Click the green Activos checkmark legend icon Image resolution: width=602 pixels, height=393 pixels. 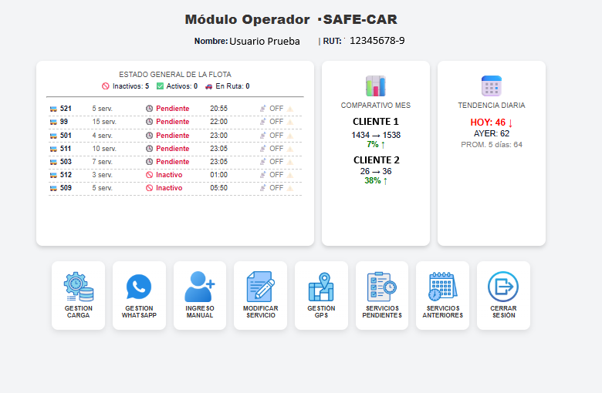click(160, 86)
